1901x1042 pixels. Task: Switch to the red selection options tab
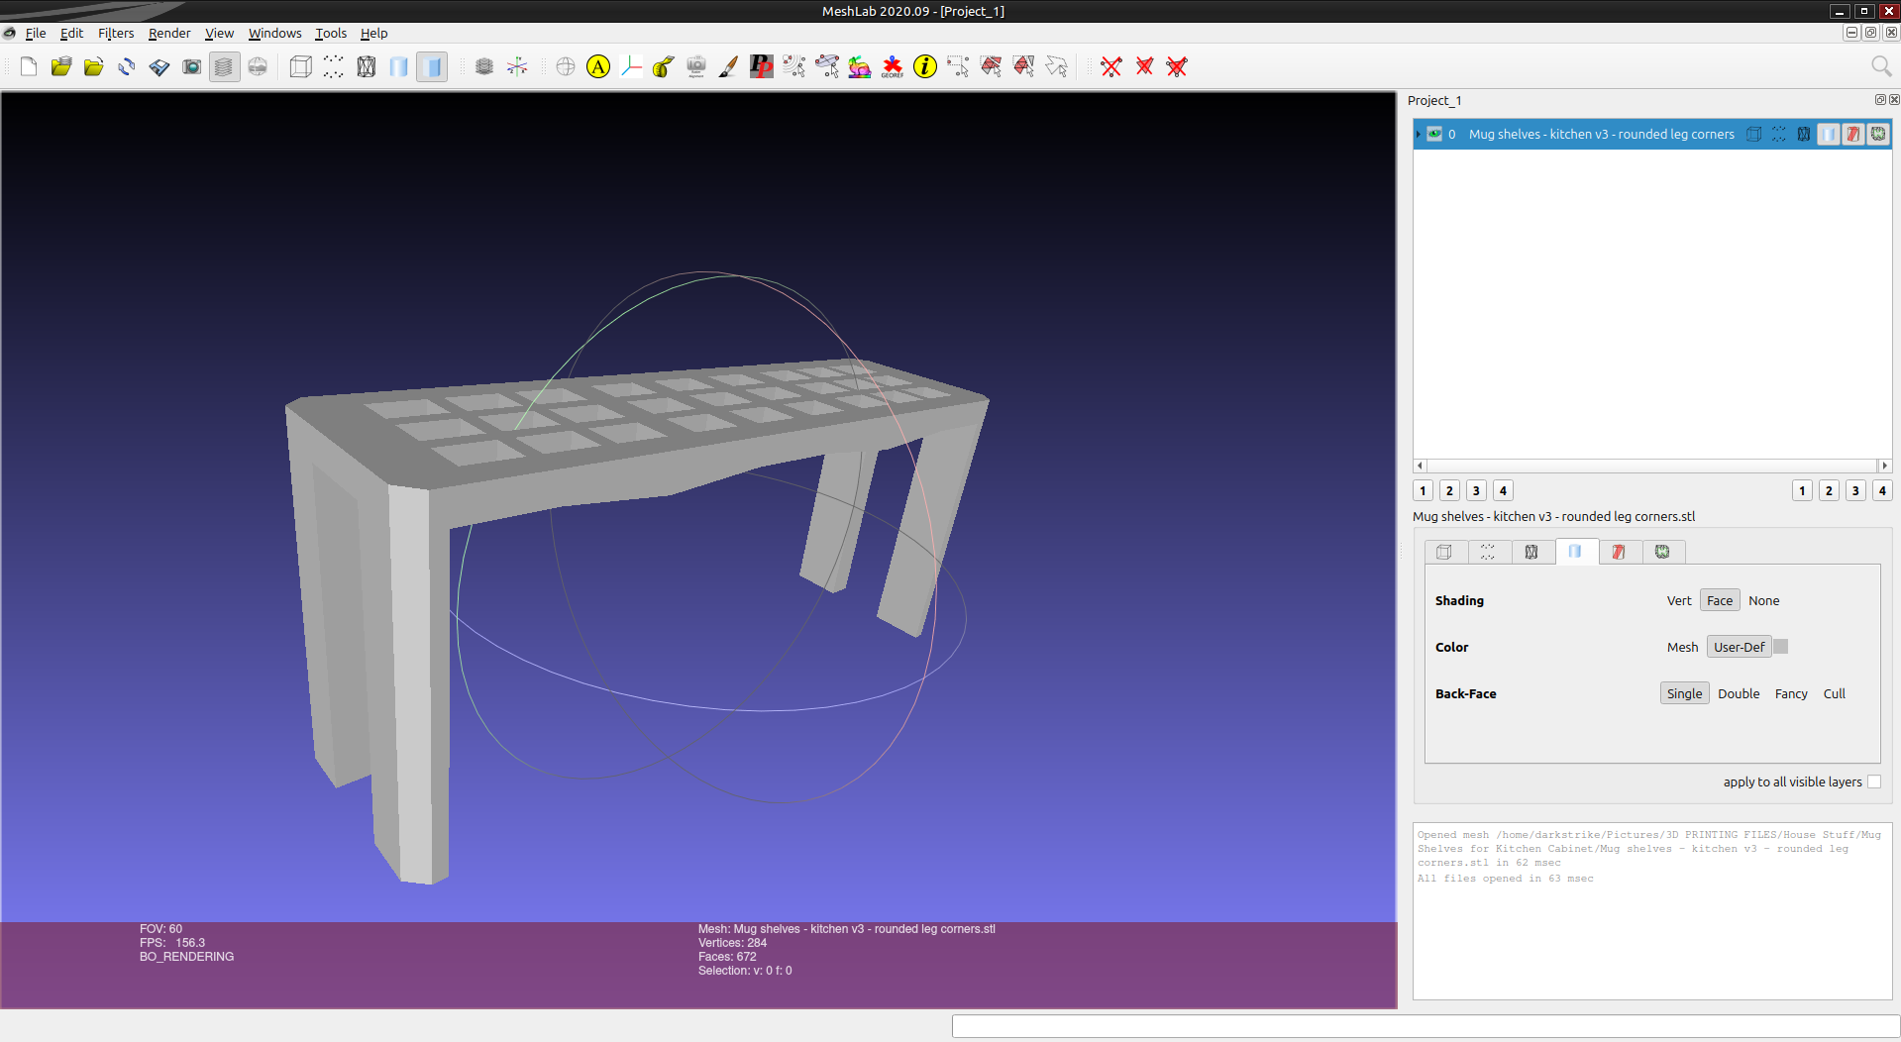click(x=1619, y=552)
